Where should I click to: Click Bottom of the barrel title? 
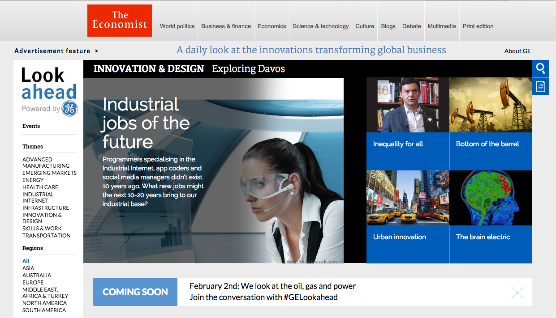click(x=487, y=144)
